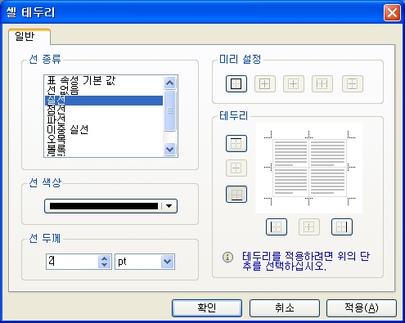The height and width of the screenshot is (323, 405).
Task: Toggle the left border button
Action: [277, 227]
